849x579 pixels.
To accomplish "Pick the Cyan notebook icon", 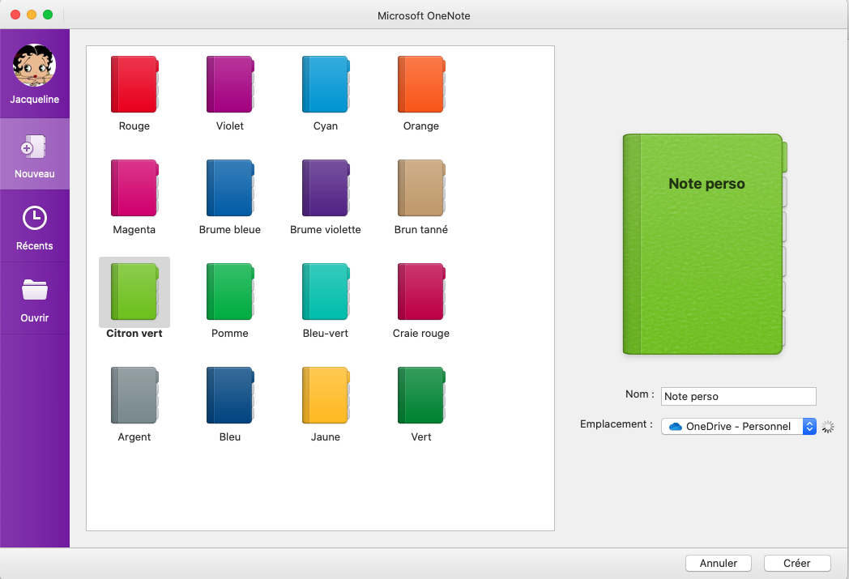I will (x=326, y=85).
